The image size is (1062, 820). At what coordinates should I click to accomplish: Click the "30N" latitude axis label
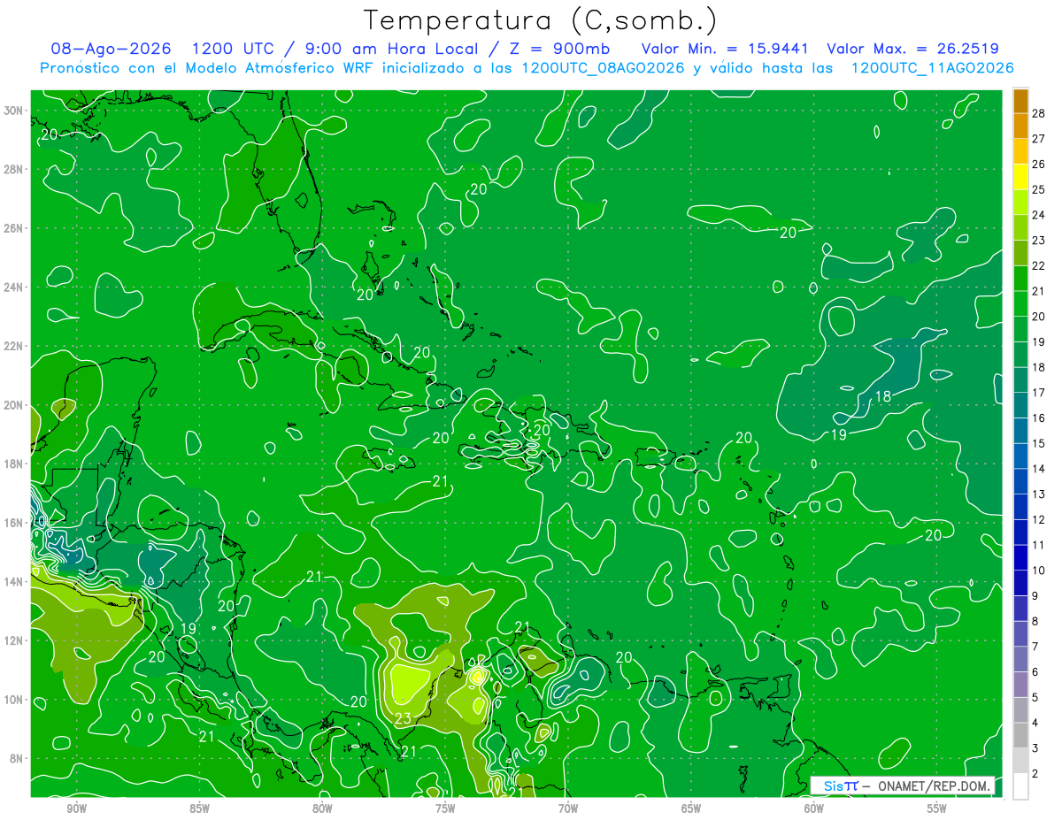[15, 111]
